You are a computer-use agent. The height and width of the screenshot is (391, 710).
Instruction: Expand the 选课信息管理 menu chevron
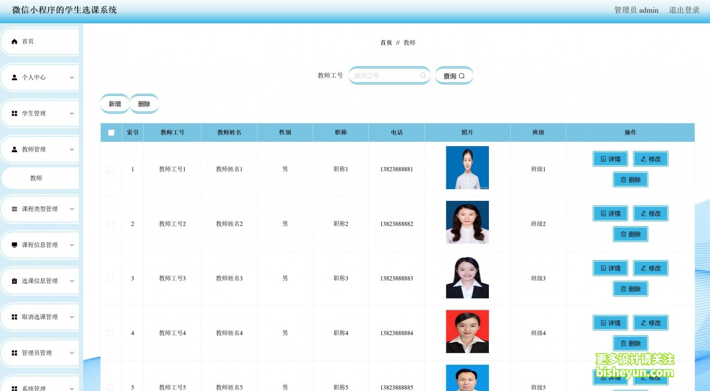click(72, 281)
